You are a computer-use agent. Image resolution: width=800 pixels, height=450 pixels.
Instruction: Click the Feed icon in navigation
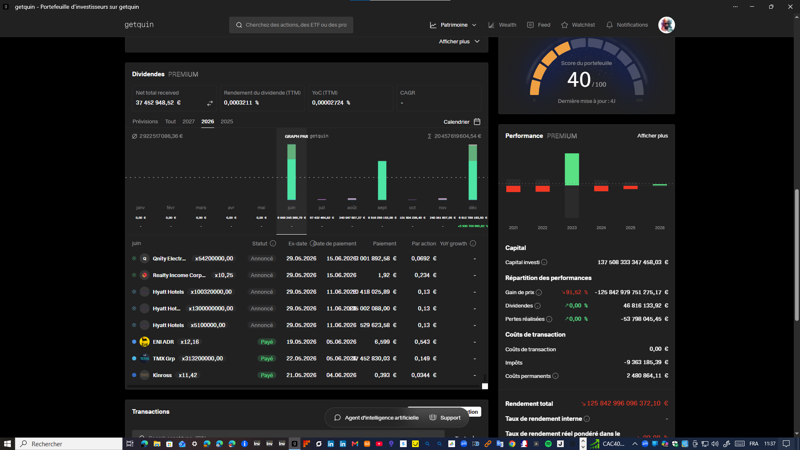[530, 25]
